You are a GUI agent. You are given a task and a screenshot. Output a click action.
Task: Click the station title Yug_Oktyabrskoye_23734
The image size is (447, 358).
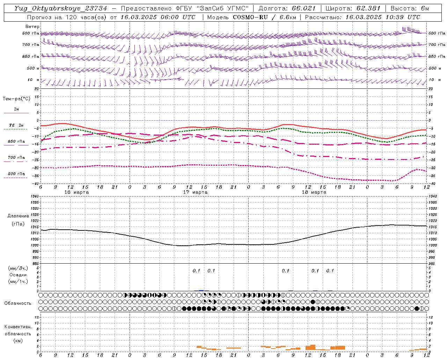[61, 8]
